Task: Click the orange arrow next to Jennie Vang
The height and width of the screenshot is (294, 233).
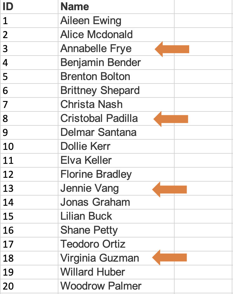Action: (170, 189)
